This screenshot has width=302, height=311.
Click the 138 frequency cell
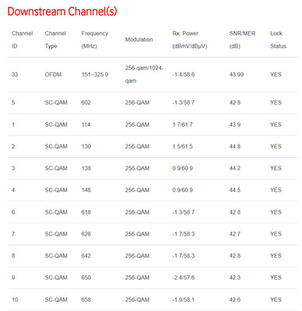(x=86, y=168)
